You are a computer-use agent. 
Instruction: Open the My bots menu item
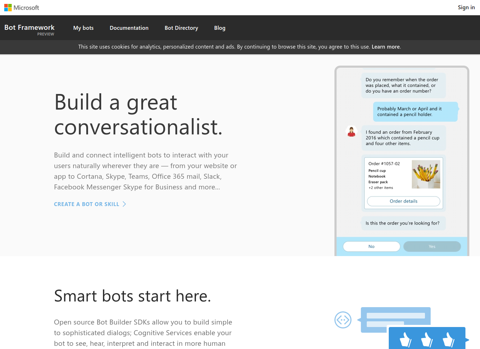(83, 28)
